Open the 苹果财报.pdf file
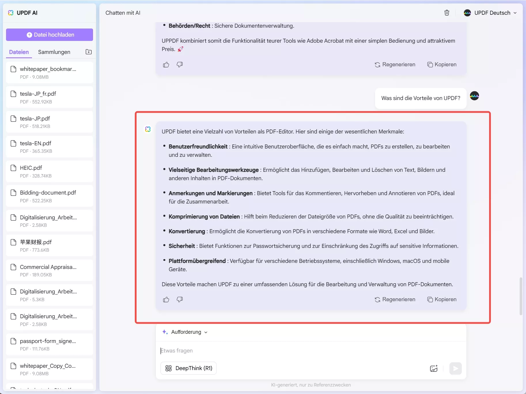 click(x=50, y=246)
